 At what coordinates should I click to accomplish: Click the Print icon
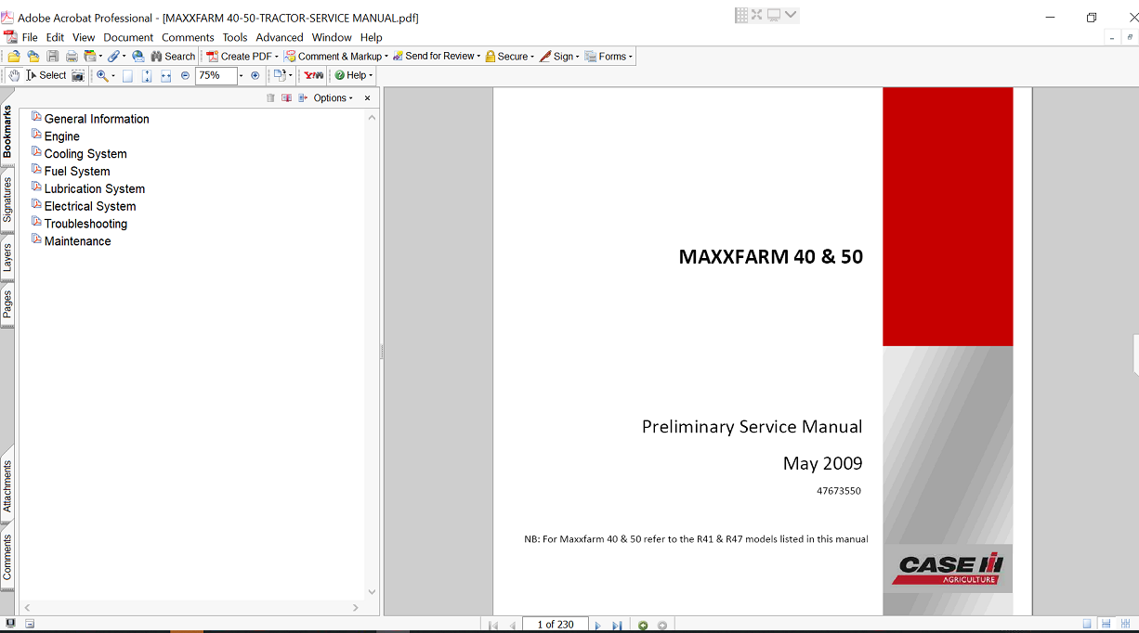click(71, 57)
